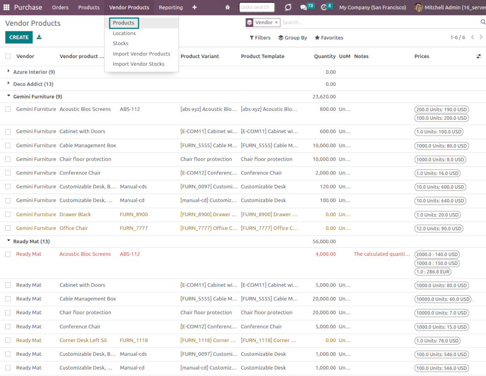Toggle select-all checkbox in table header
486x376 pixels.
(8, 56)
